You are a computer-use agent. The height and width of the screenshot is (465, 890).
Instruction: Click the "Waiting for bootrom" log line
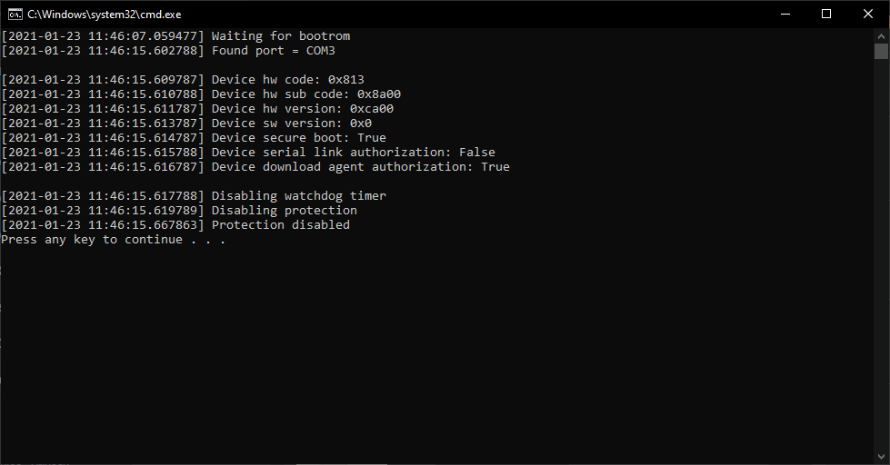[x=280, y=36]
